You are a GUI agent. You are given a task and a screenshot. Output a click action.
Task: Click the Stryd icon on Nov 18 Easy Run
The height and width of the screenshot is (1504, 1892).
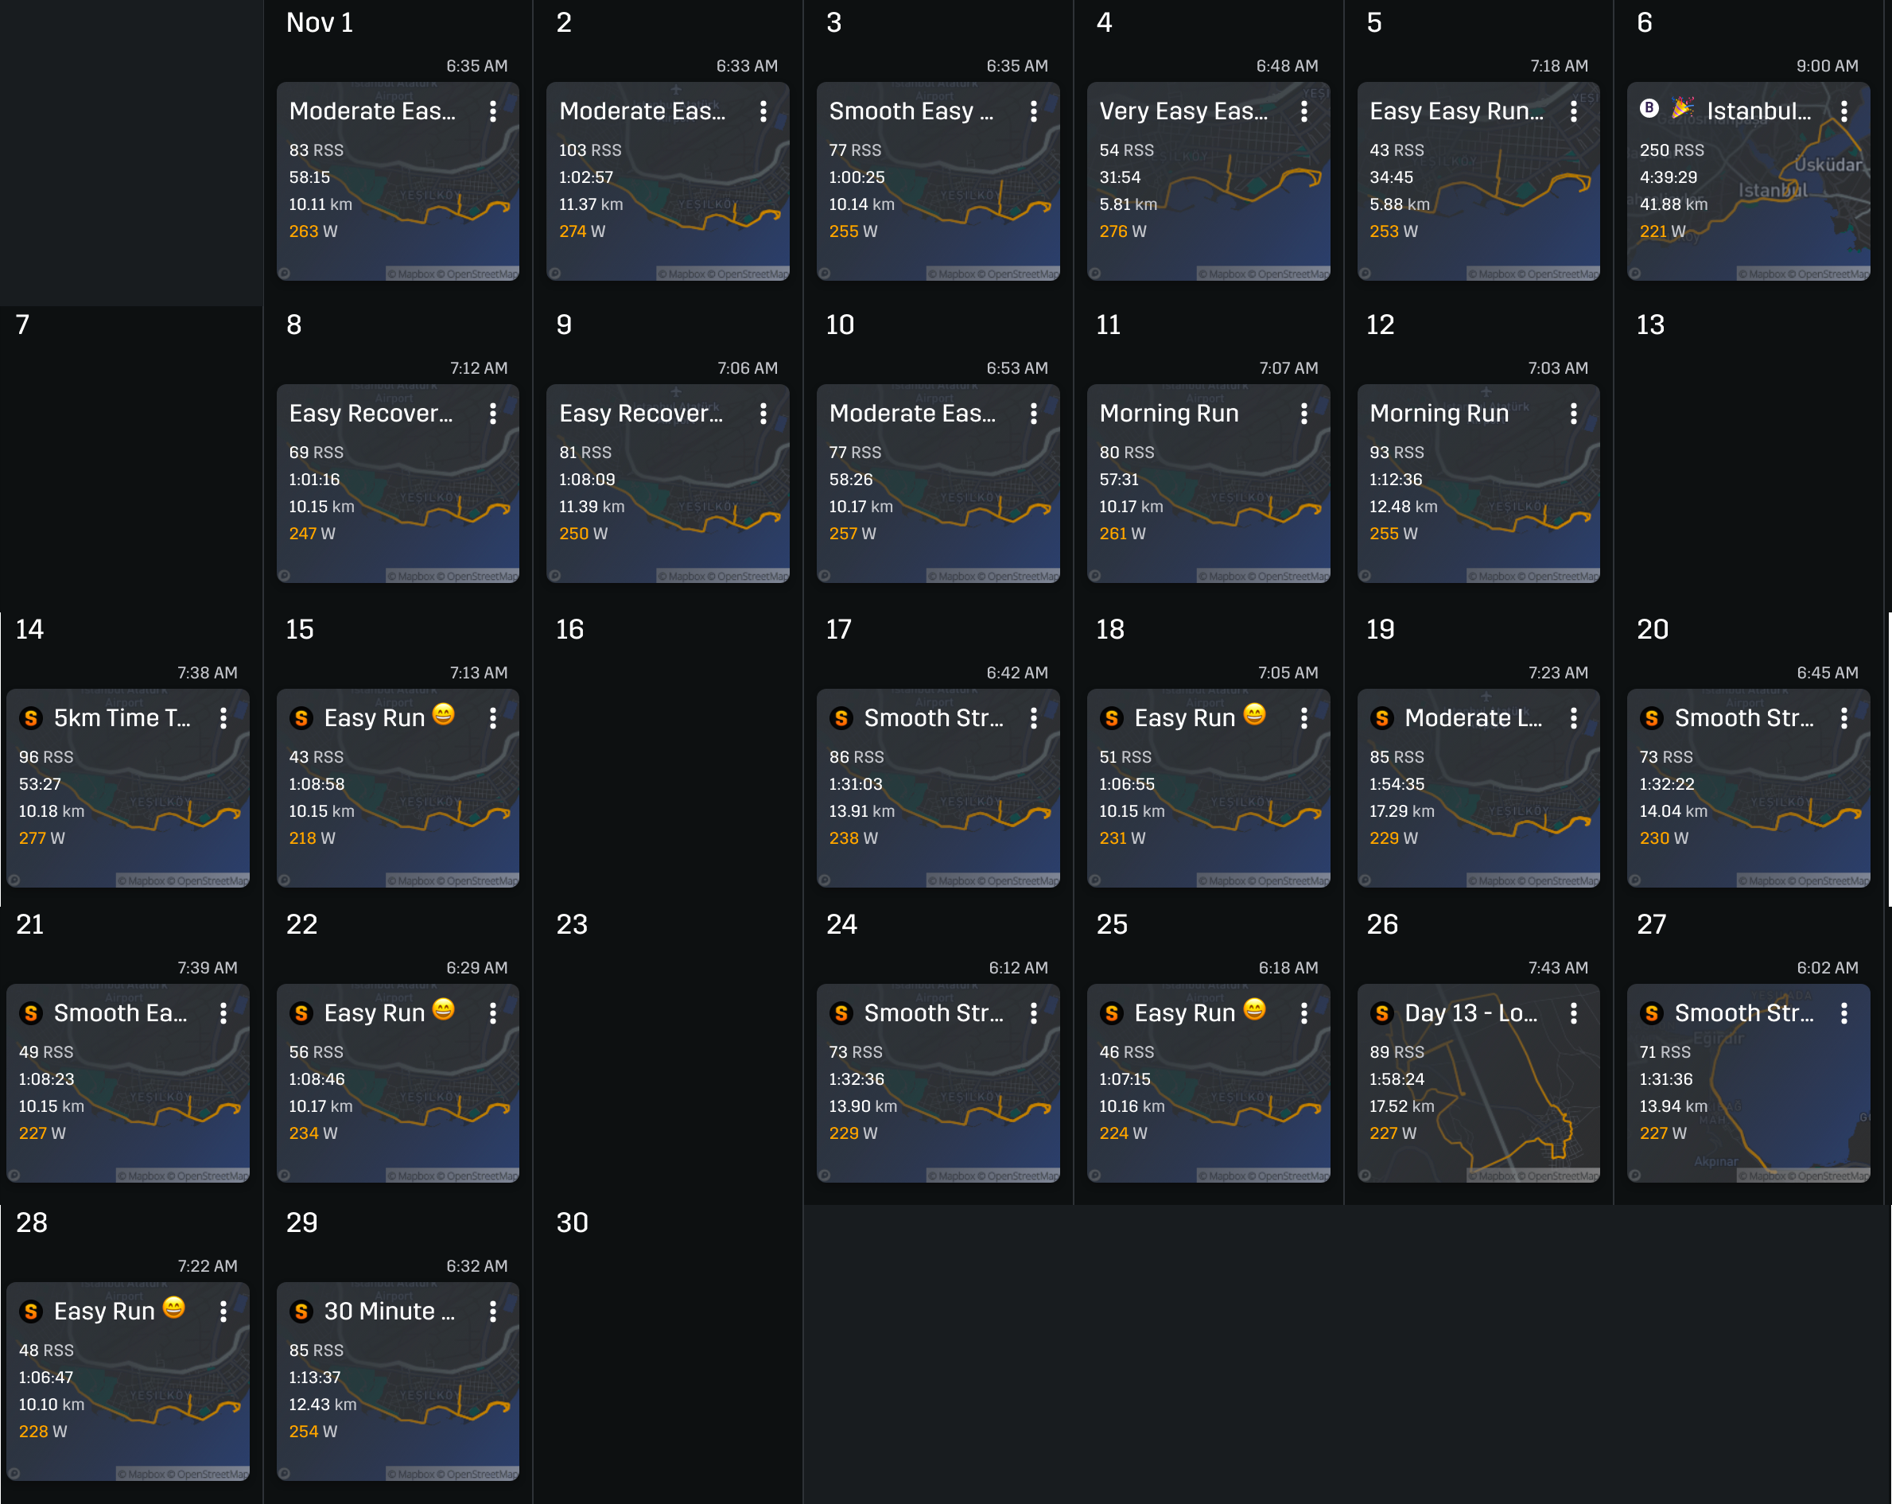pyautogui.click(x=1112, y=717)
